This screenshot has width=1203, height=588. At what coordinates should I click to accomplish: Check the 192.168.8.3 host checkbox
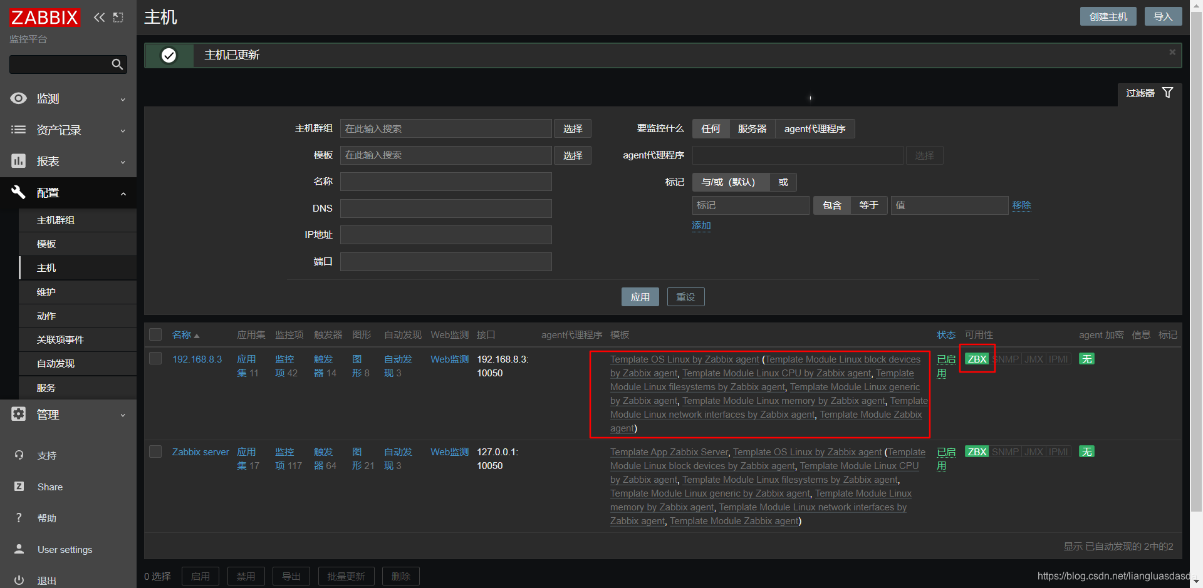(155, 358)
